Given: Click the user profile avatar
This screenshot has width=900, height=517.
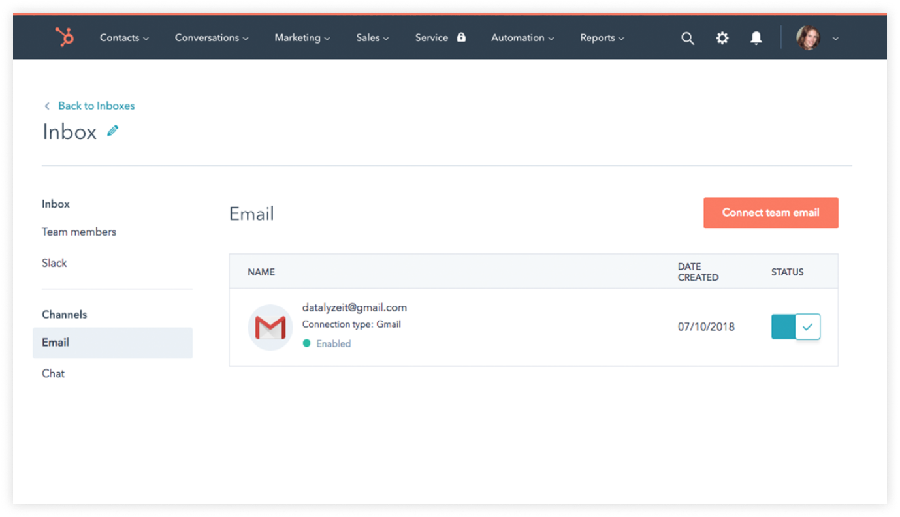Looking at the screenshot, I should coord(808,39).
